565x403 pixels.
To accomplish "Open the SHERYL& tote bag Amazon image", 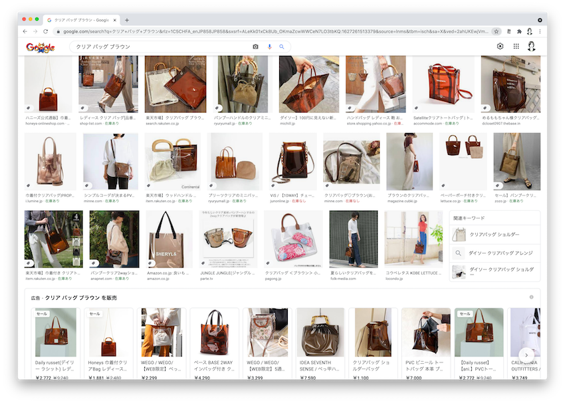I will 169,239.
